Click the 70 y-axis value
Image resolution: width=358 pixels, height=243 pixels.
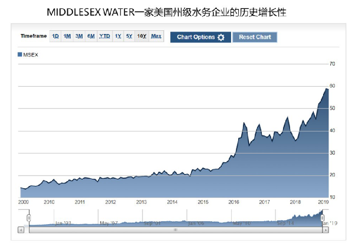point(332,64)
